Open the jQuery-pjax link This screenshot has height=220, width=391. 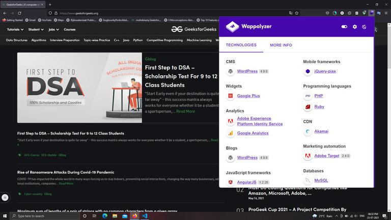tap(325, 71)
